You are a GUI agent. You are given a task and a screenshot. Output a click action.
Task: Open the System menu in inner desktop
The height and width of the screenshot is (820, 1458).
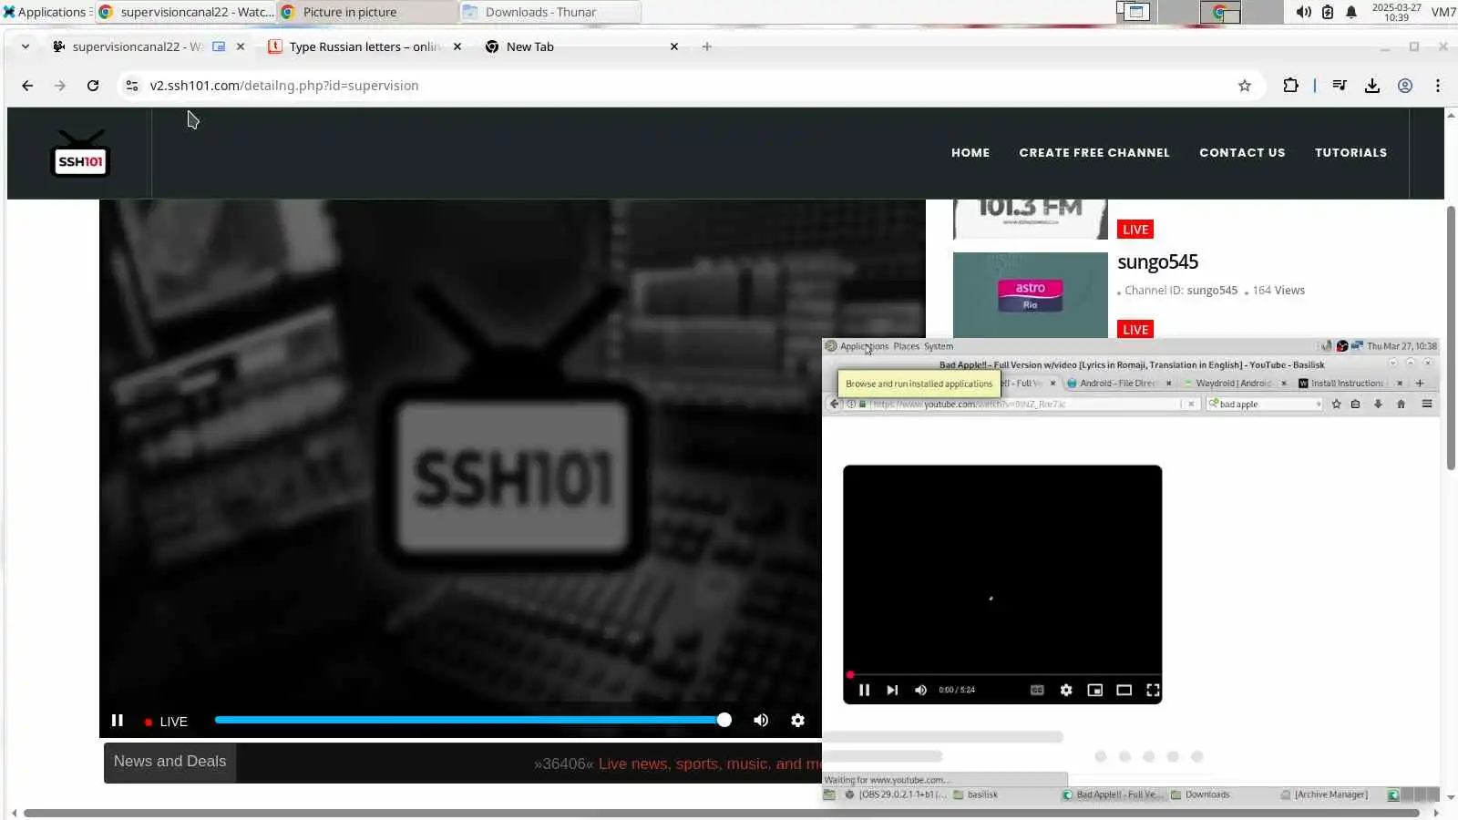(x=939, y=346)
